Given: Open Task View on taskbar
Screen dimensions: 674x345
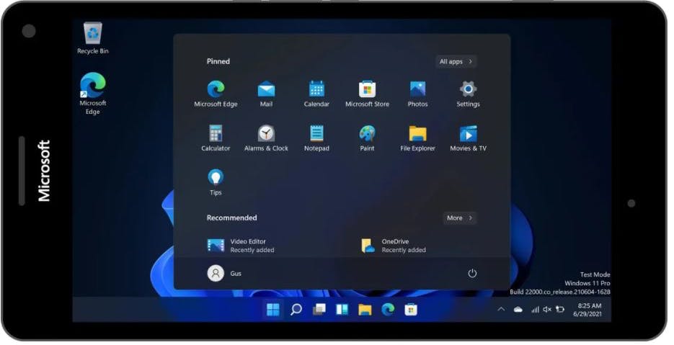Looking at the screenshot, I should (x=319, y=309).
